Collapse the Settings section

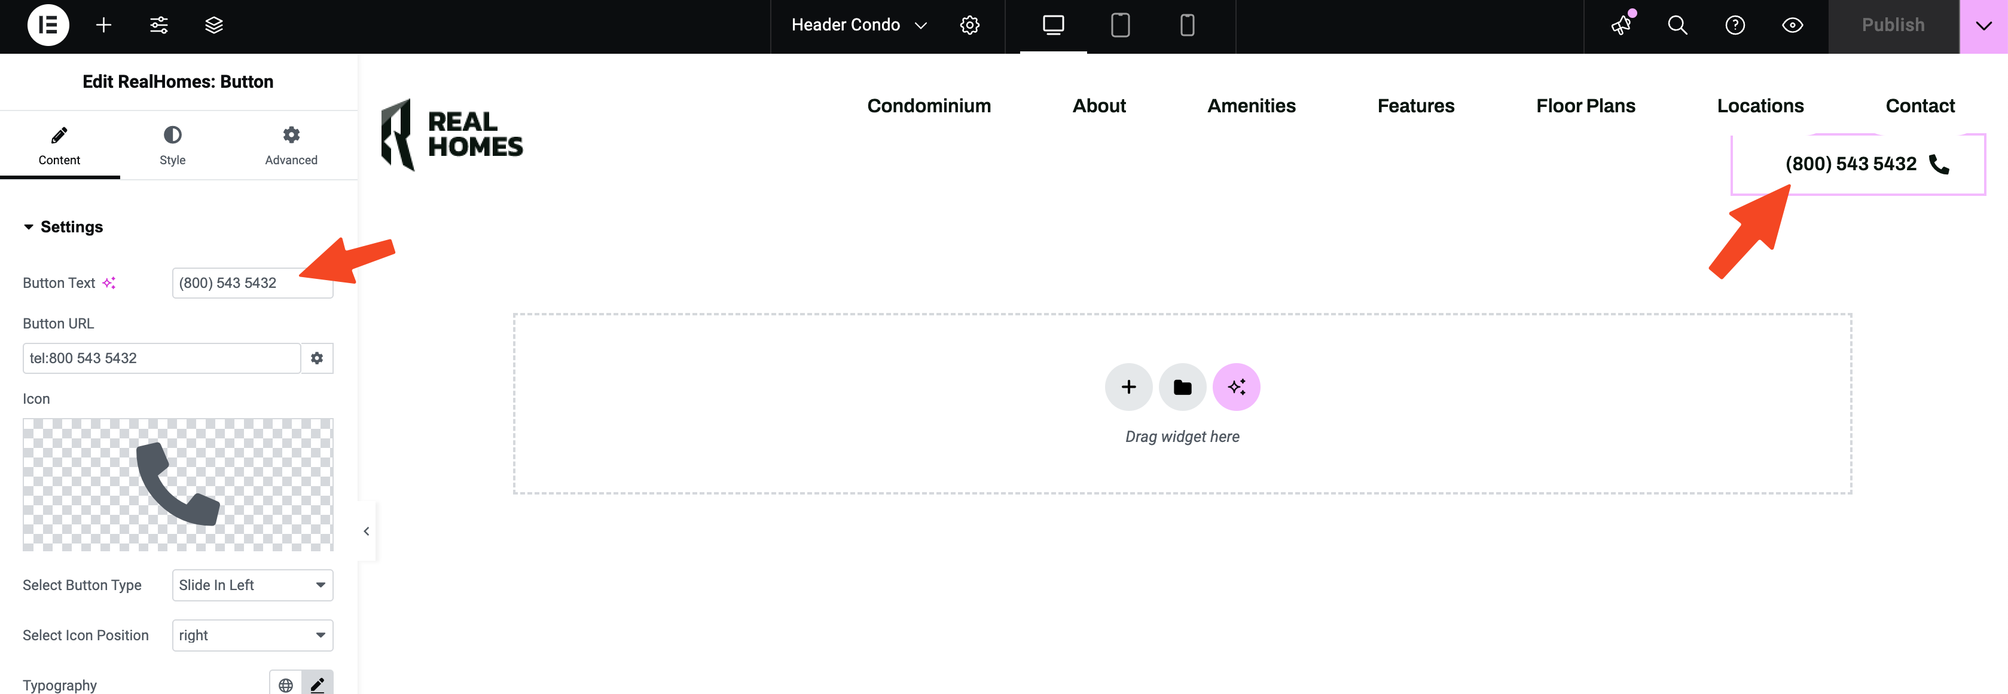(64, 227)
